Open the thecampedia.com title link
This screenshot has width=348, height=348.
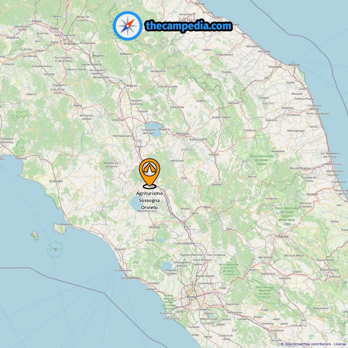click(189, 26)
